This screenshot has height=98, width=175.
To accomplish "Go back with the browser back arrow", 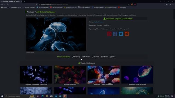I will [x=2, y=4].
